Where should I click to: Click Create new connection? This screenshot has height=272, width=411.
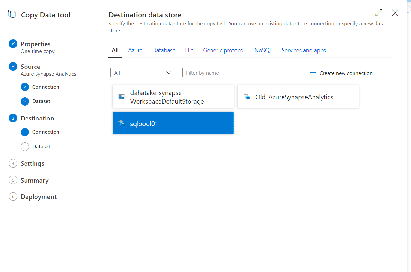pyautogui.click(x=341, y=73)
